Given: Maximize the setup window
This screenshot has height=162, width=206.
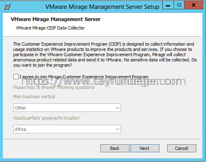Looking at the screenshot, I should point(179,5).
